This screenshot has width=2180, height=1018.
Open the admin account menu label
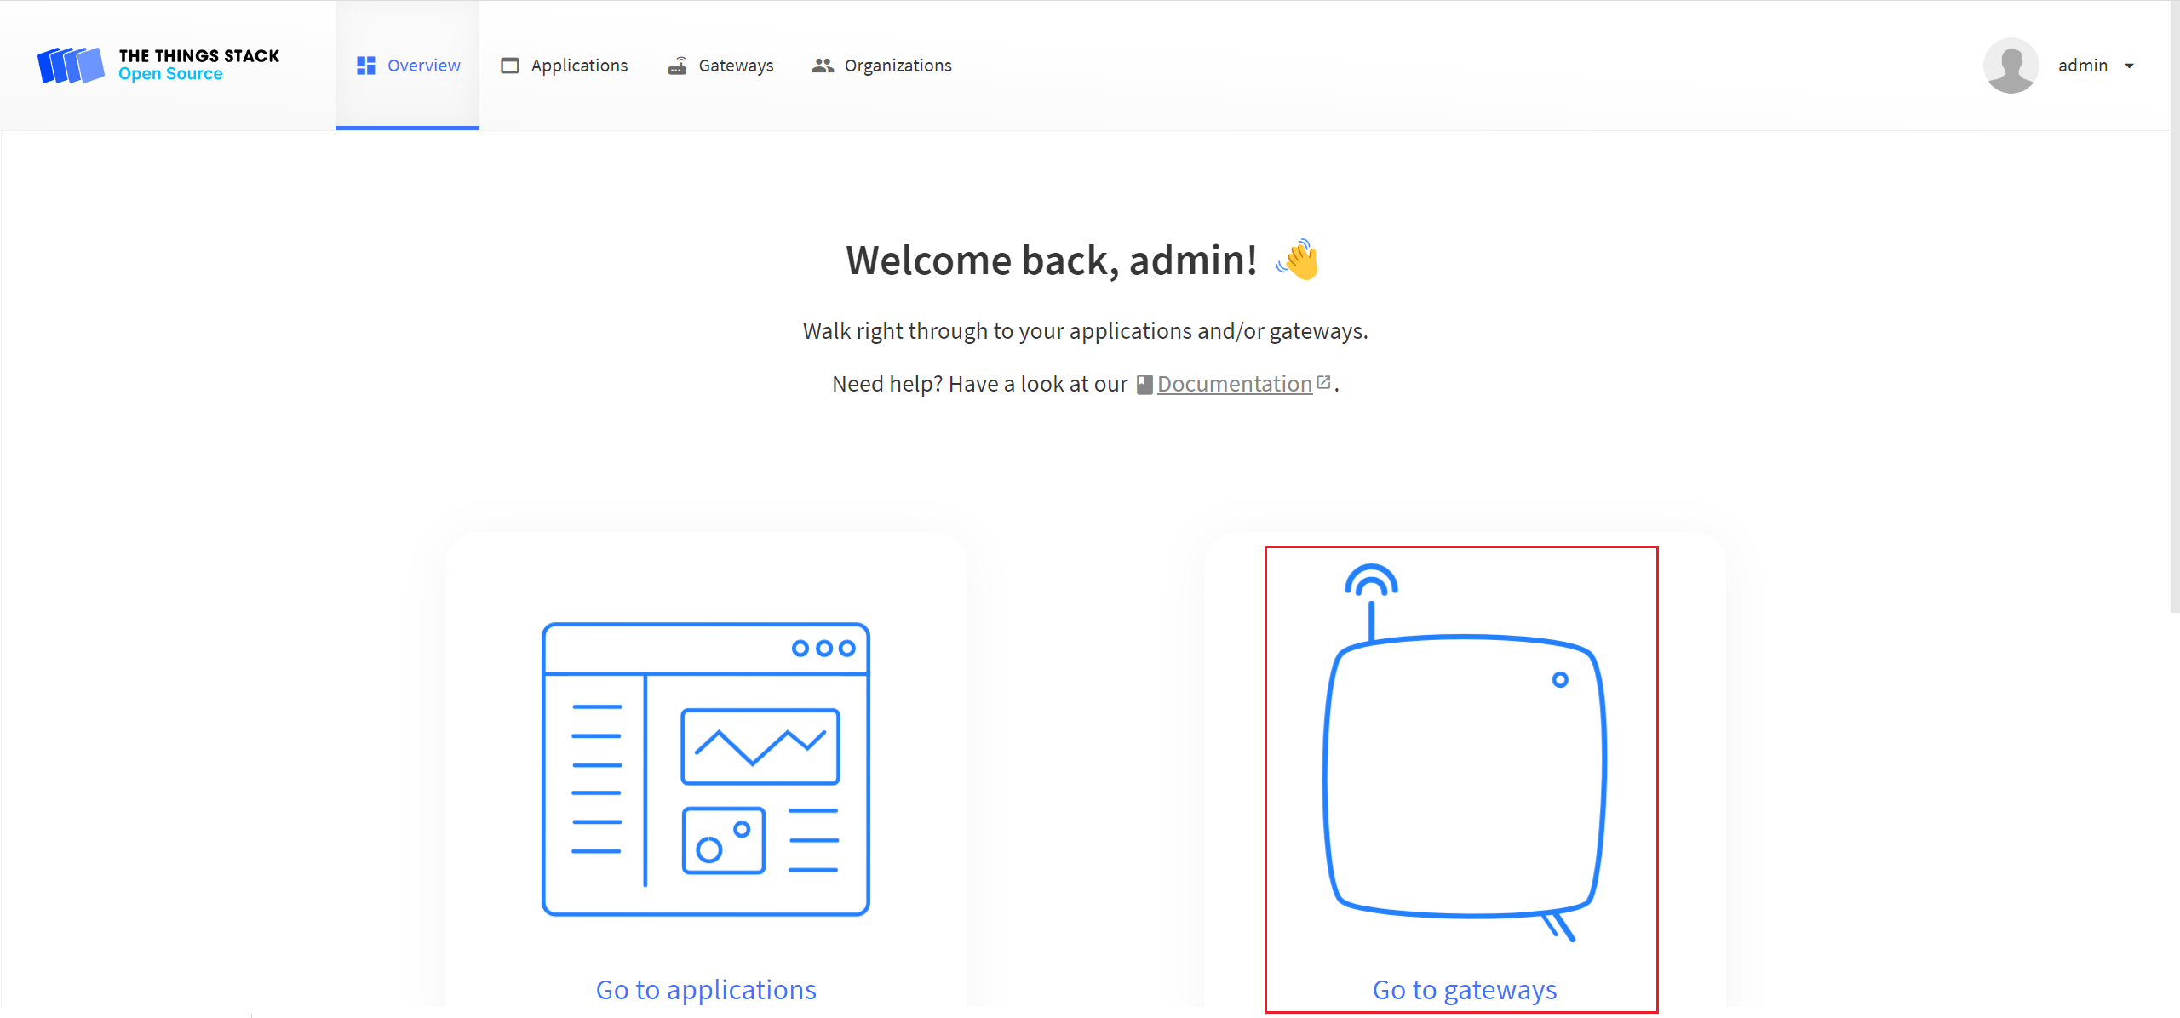click(x=2082, y=66)
